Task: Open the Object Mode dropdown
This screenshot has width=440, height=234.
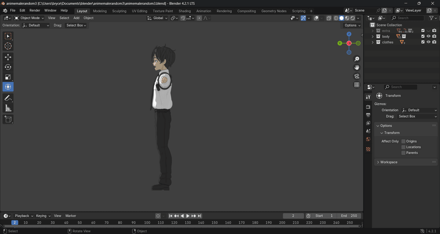Action: 29,18
